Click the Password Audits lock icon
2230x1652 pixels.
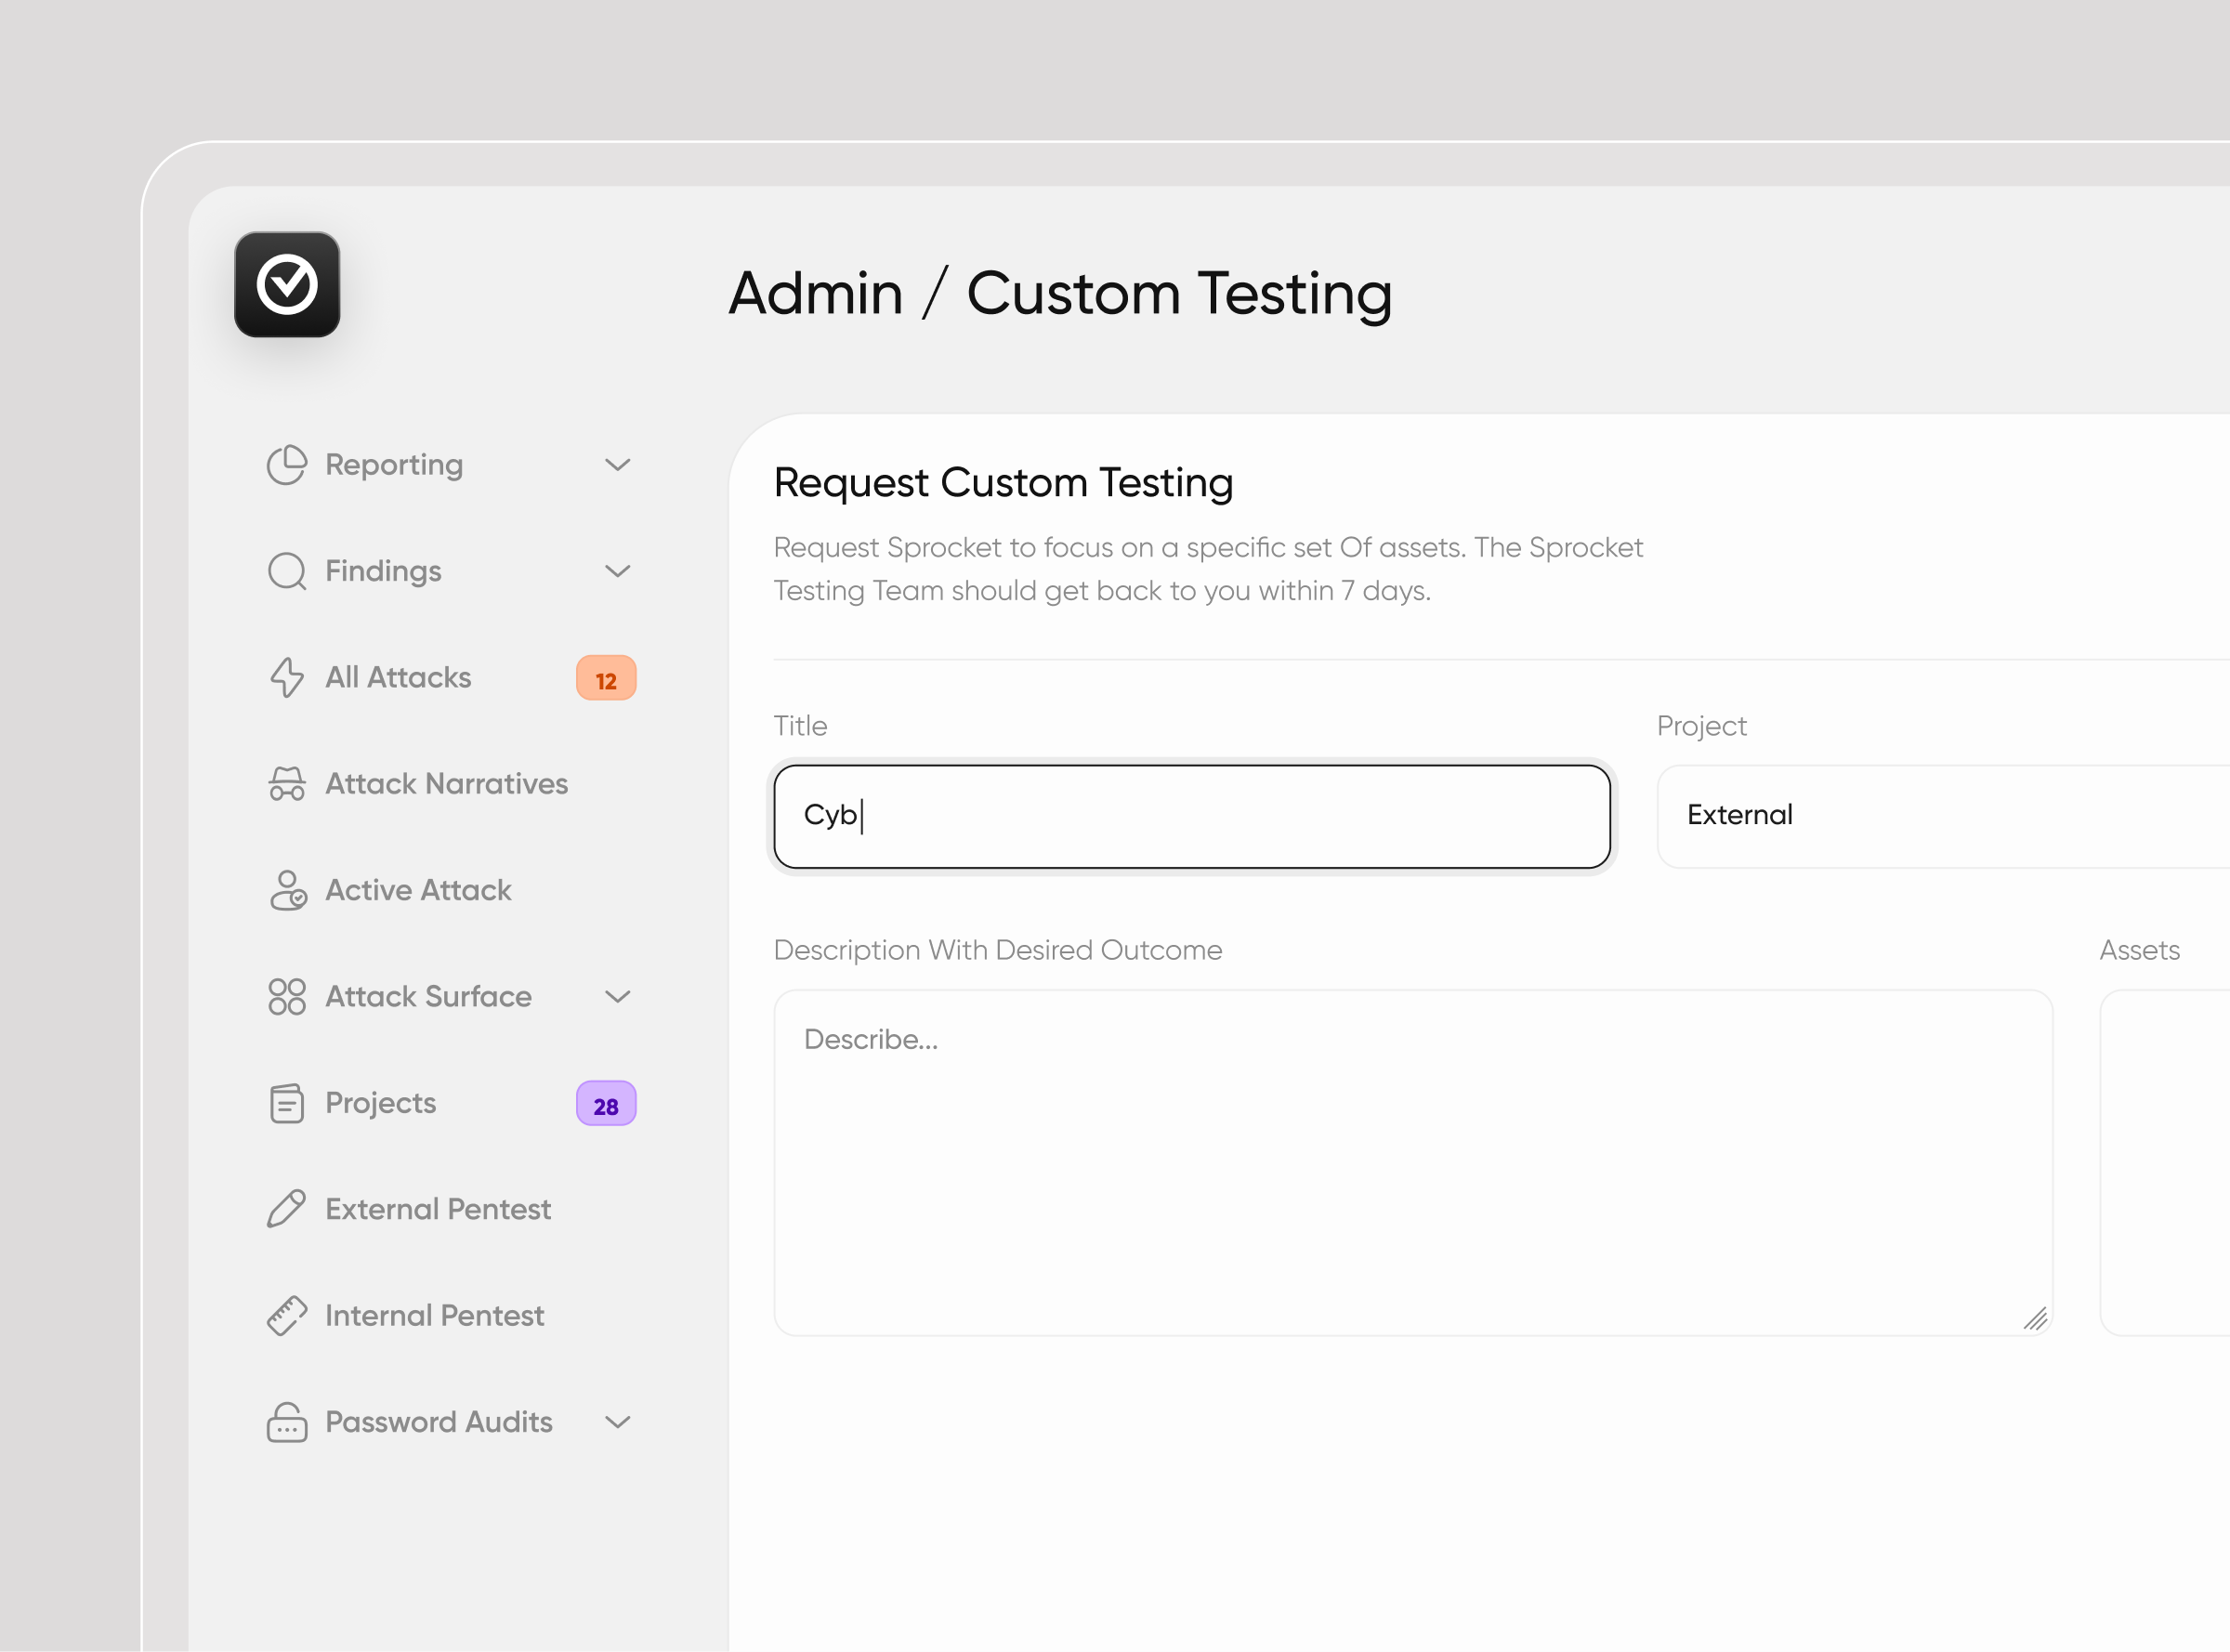click(287, 1422)
